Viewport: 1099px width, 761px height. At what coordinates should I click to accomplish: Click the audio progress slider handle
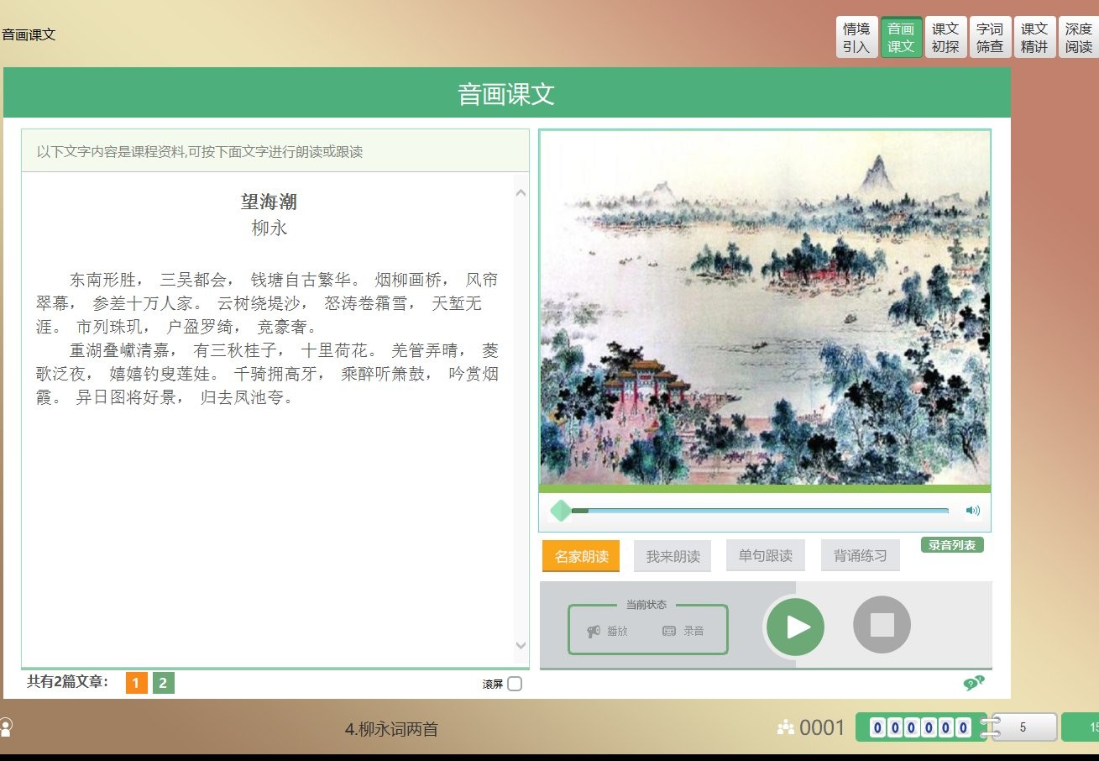point(560,510)
